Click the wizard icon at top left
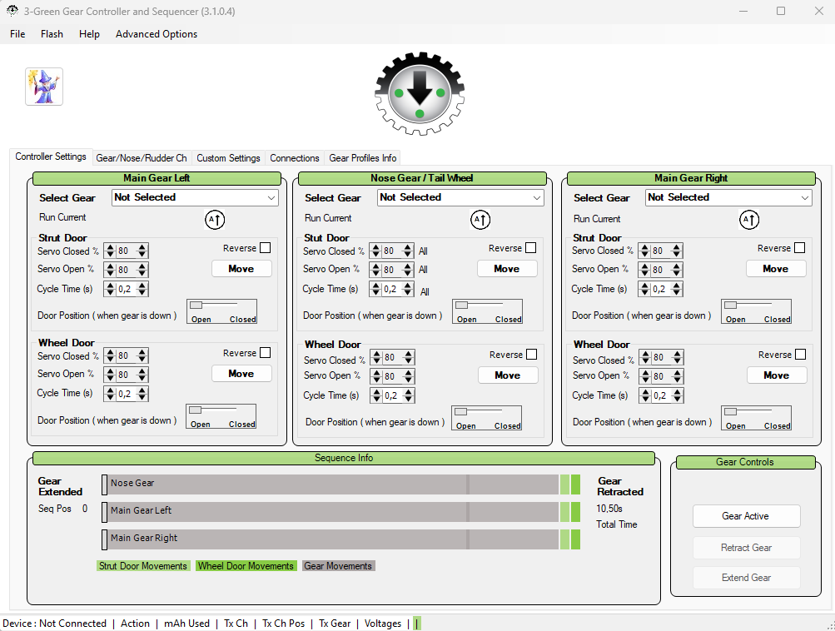This screenshot has width=835, height=631. [44, 87]
